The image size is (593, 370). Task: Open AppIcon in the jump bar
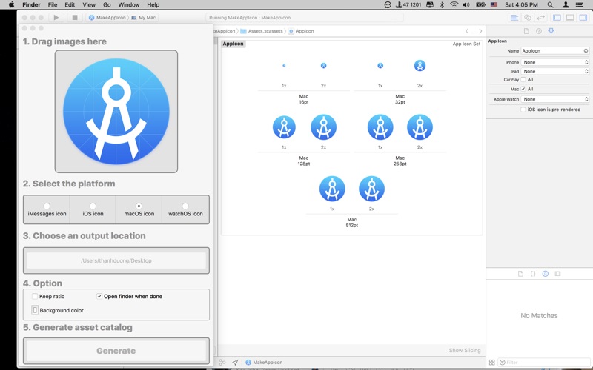click(x=301, y=31)
